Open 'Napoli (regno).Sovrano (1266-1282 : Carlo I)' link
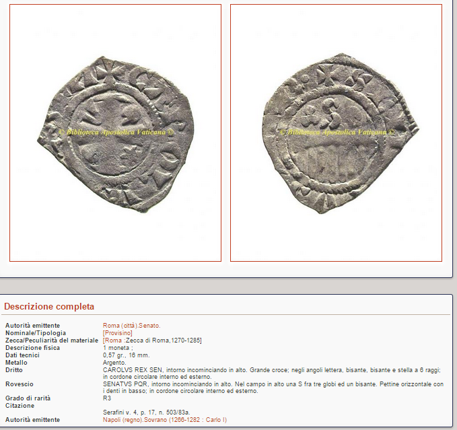This screenshot has width=457, height=430. click(x=165, y=420)
